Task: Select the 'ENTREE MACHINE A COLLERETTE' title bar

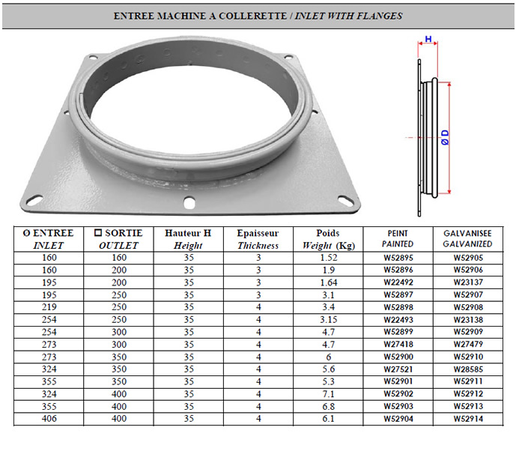Action: (258, 16)
